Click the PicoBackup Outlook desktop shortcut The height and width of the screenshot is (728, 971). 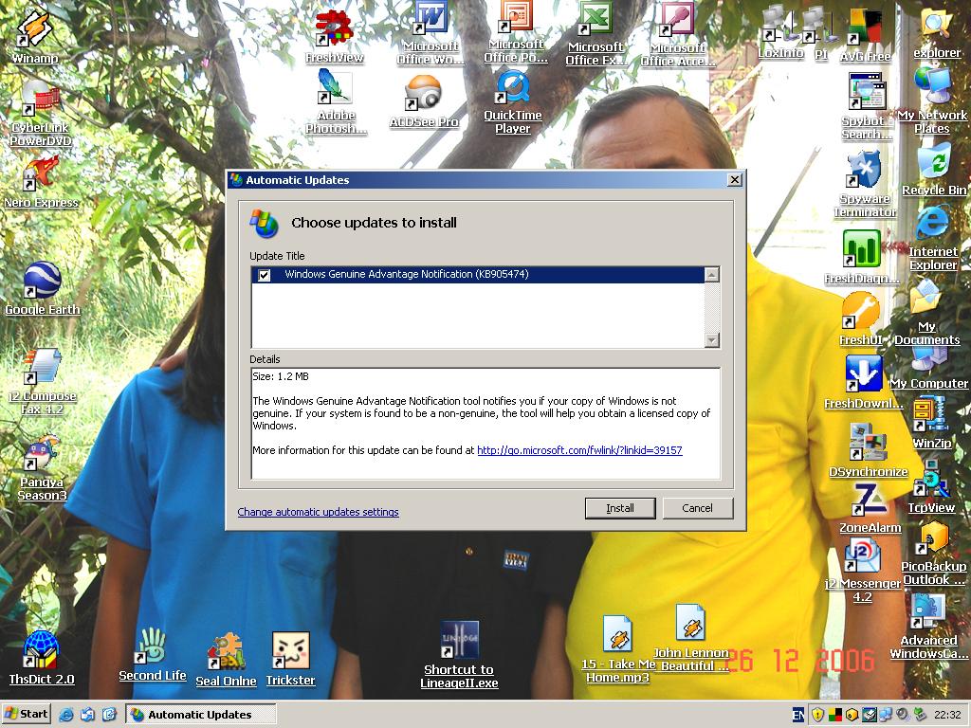934,553
